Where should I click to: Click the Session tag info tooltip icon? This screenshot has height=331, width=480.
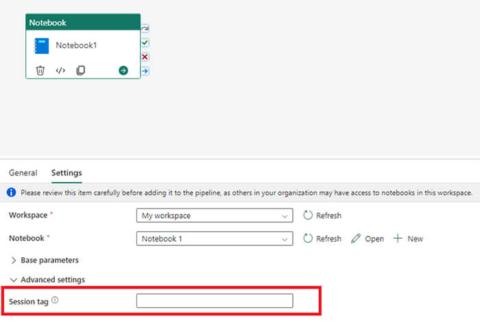55,300
